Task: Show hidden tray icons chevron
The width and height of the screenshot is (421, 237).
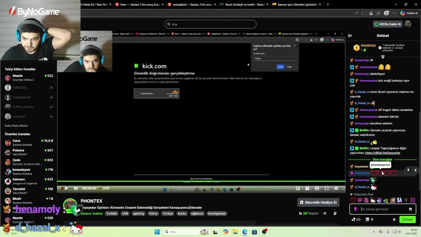Action: [374, 232]
